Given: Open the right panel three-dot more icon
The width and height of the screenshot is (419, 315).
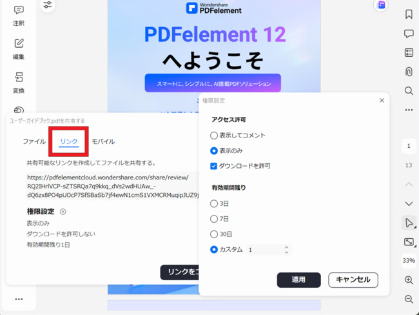Looking at the screenshot, I should pyautogui.click(x=409, y=110).
